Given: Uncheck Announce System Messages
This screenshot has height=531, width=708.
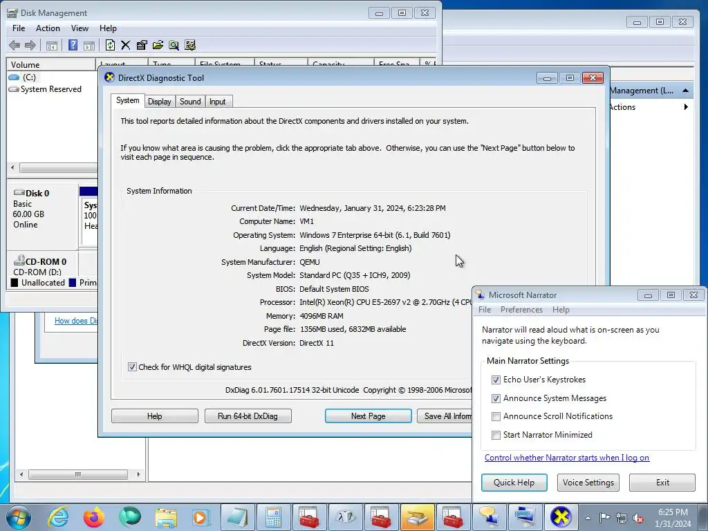Looking at the screenshot, I should 496,398.
